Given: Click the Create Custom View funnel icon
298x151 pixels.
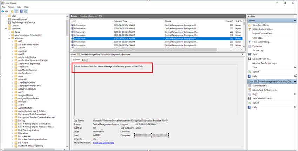Looking at the screenshot, I should (x=249, y=29).
